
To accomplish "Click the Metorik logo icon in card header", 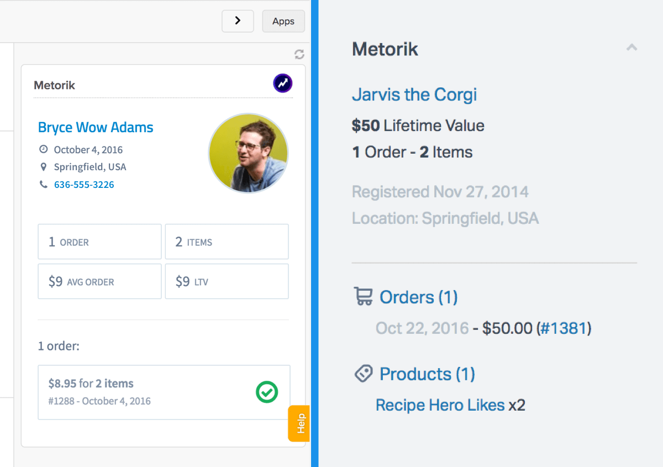I will 283,83.
